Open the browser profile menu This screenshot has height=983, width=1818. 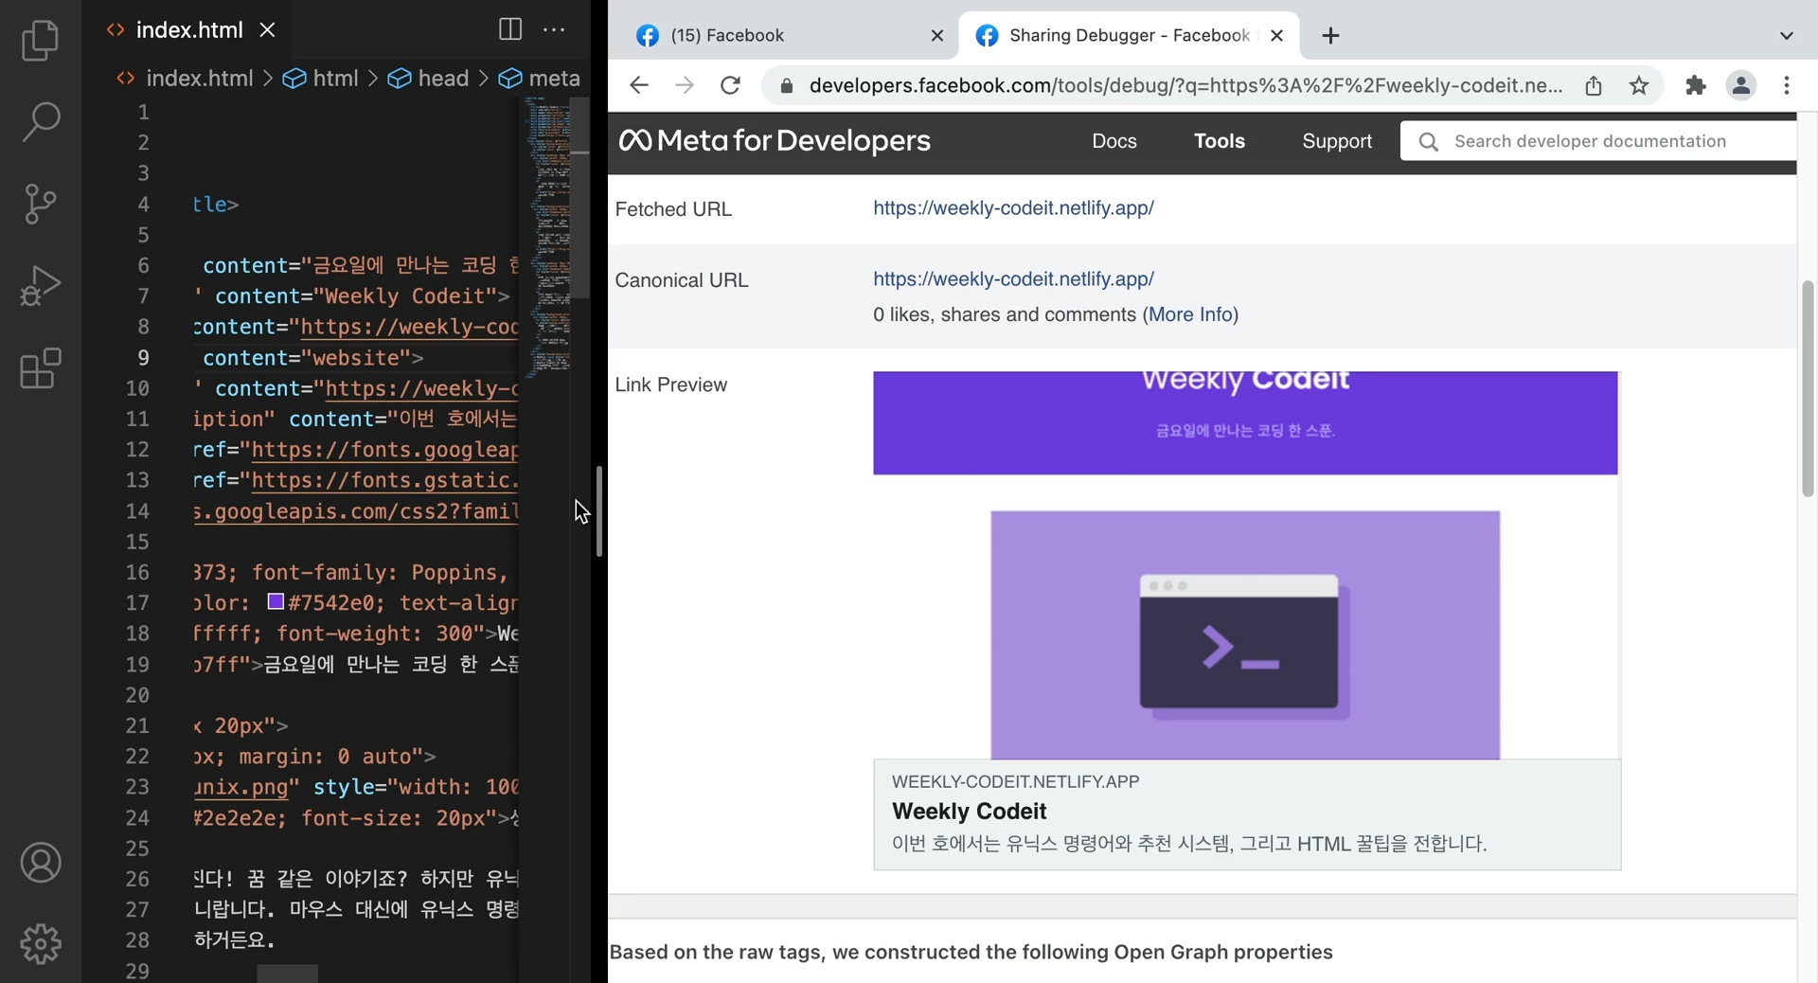(1741, 86)
